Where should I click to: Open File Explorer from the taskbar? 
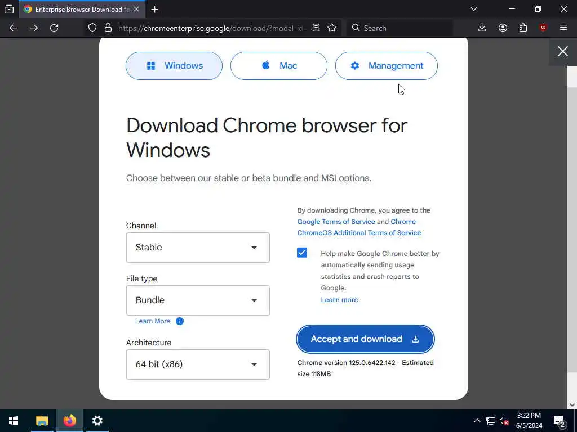click(x=42, y=421)
